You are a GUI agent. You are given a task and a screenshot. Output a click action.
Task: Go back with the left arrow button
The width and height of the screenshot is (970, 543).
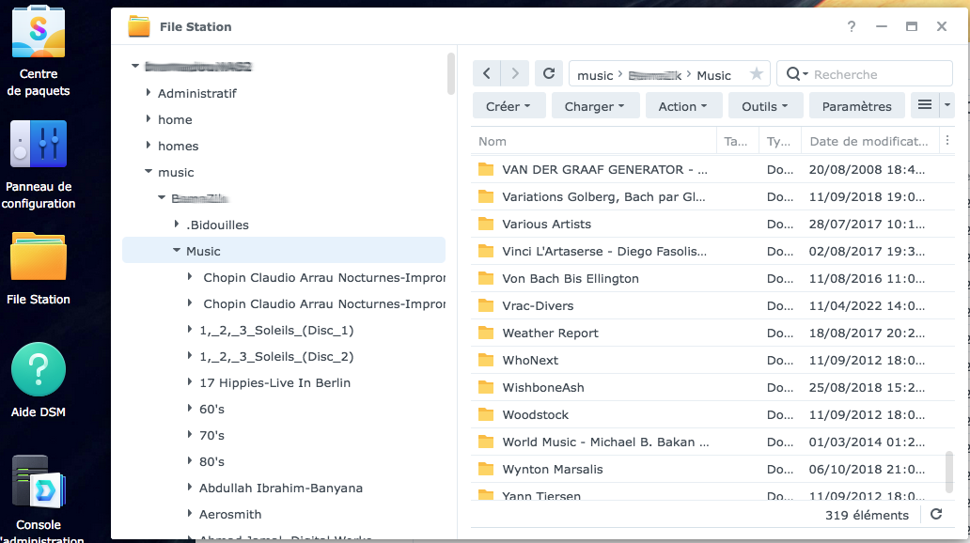(486, 74)
